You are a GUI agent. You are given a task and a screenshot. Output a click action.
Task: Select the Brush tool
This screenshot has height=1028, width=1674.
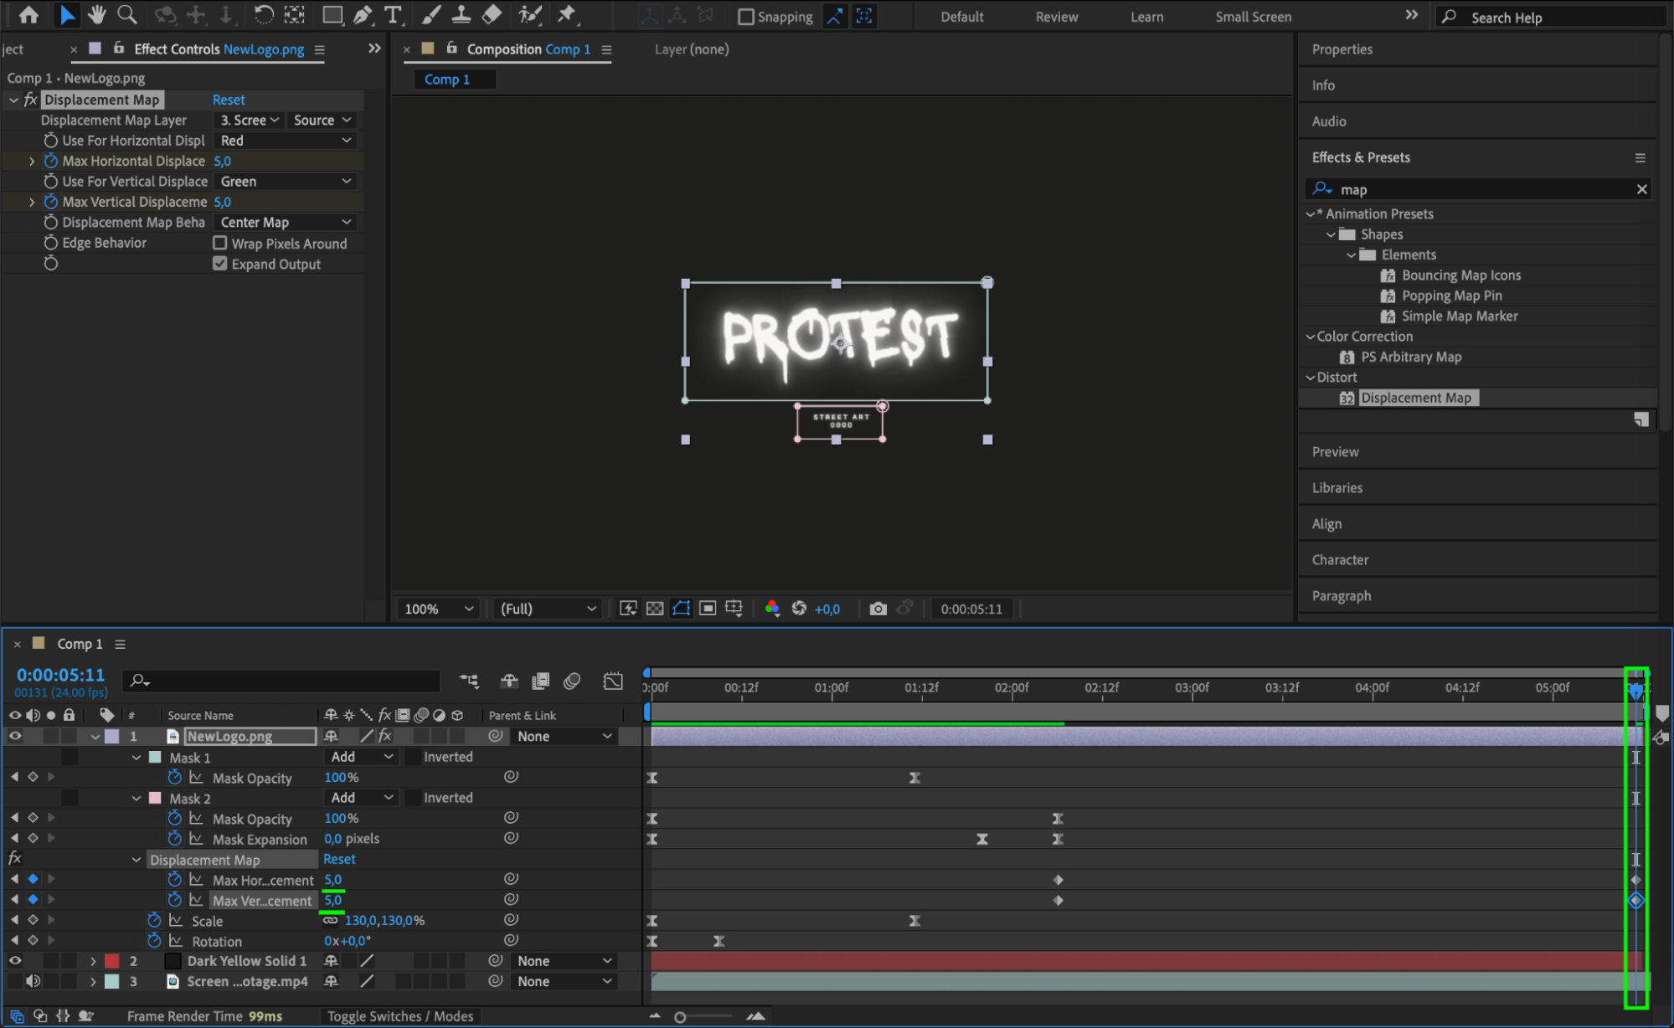[430, 14]
